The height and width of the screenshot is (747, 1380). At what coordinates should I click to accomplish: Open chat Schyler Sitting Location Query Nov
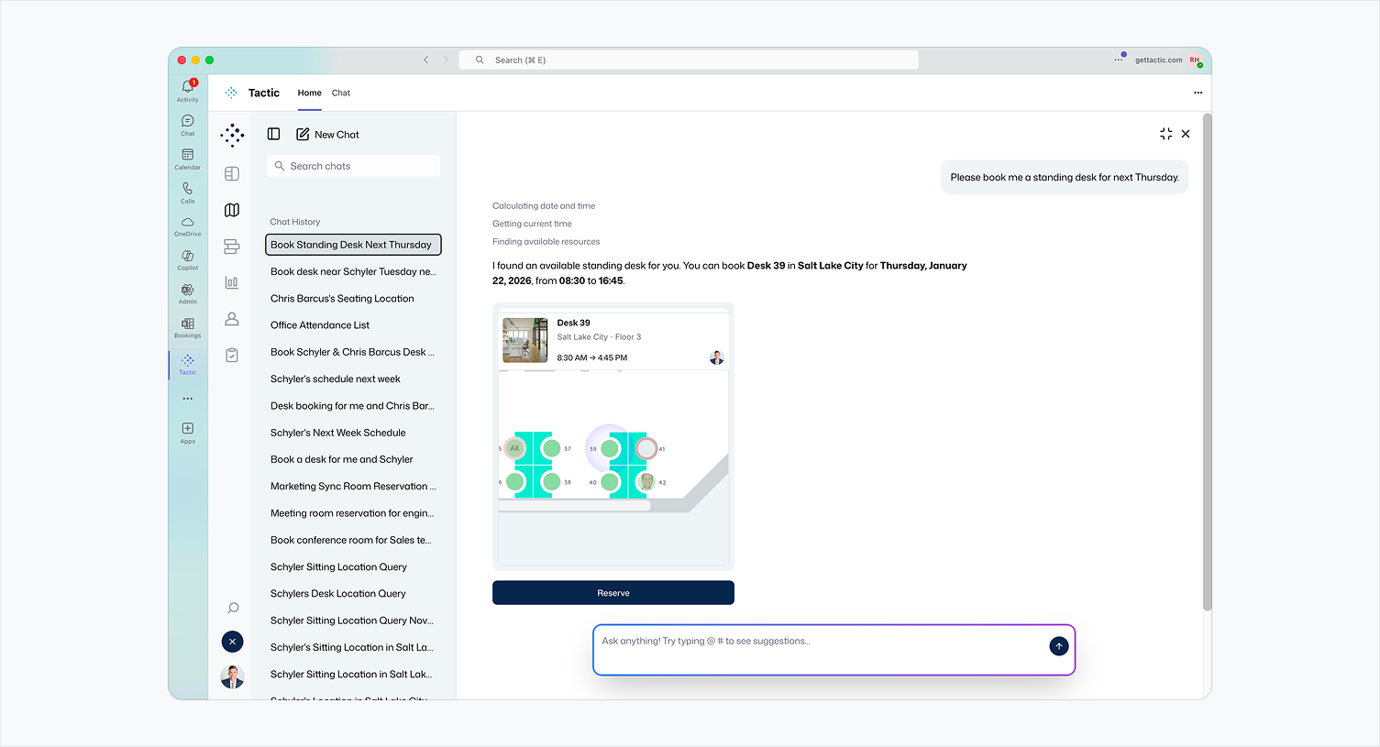pos(354,621)
